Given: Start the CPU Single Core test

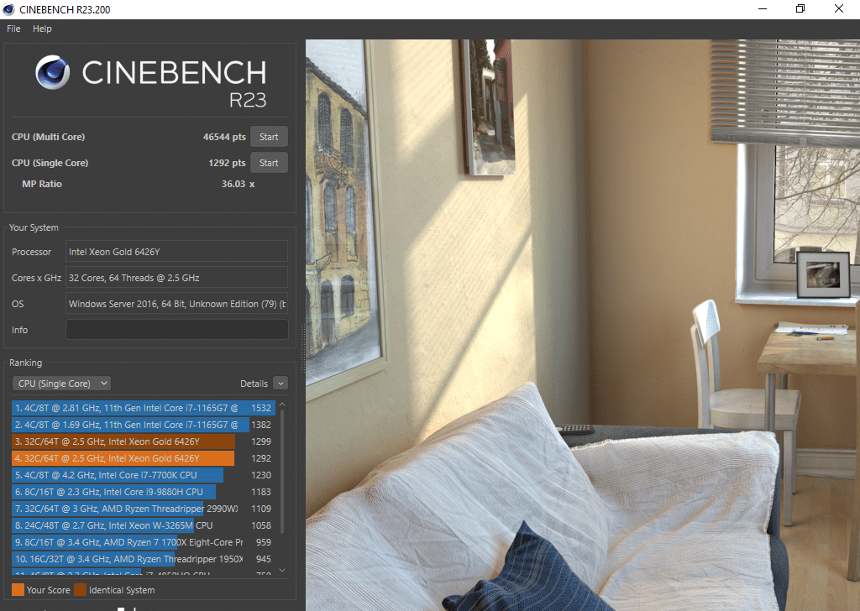Looking at the screenshot, I should click(x=269, y=163).
